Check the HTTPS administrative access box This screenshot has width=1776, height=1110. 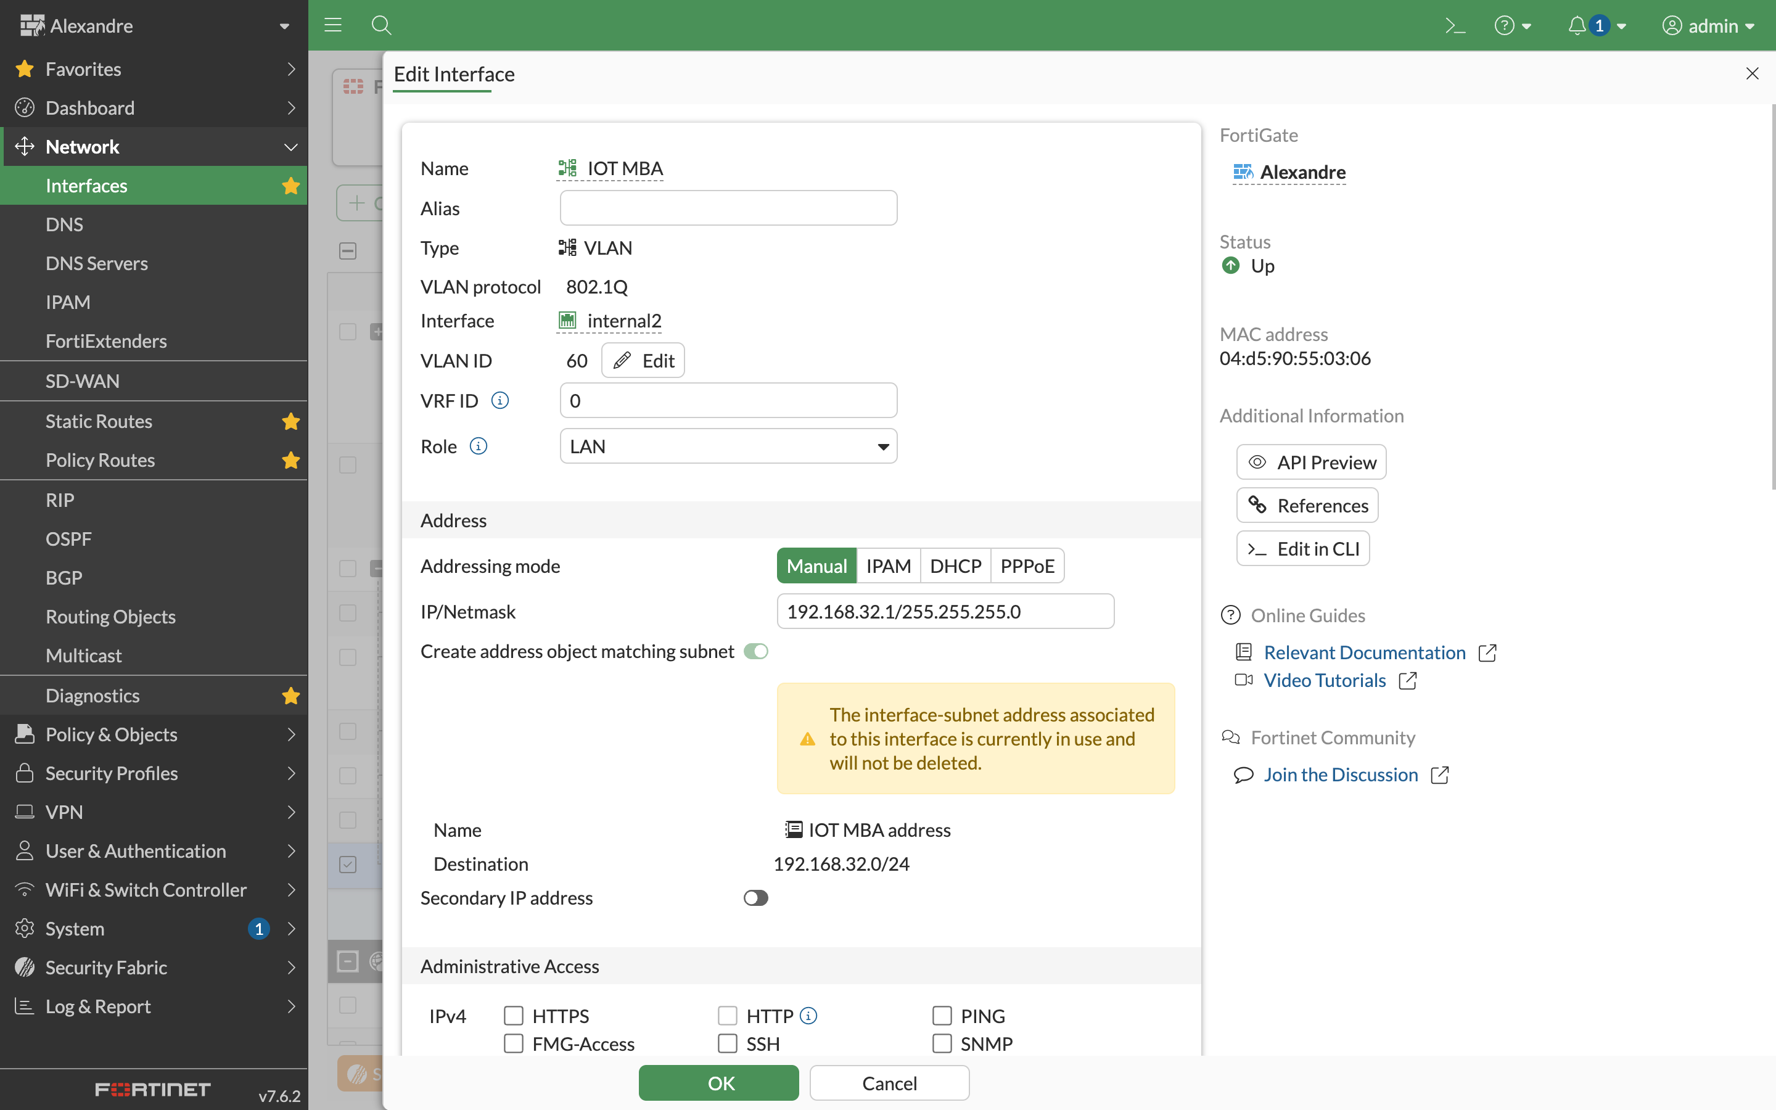point(514,1015)
